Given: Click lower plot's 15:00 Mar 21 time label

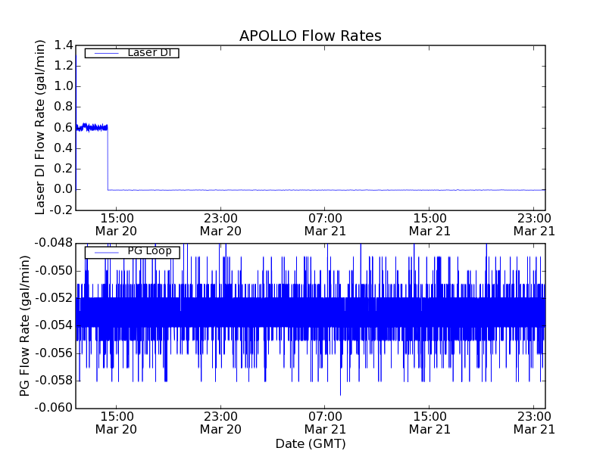Looking at the screenshot, I should click(430, 422).
